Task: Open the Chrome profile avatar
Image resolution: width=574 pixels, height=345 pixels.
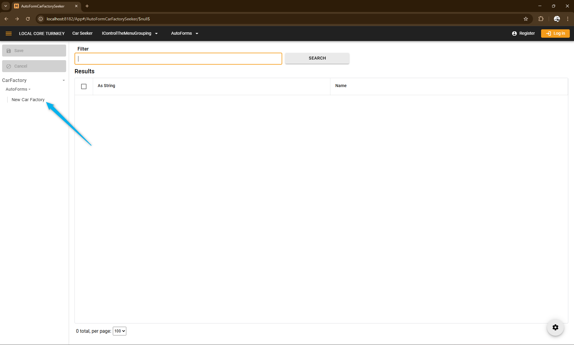Action: point(557,19)
